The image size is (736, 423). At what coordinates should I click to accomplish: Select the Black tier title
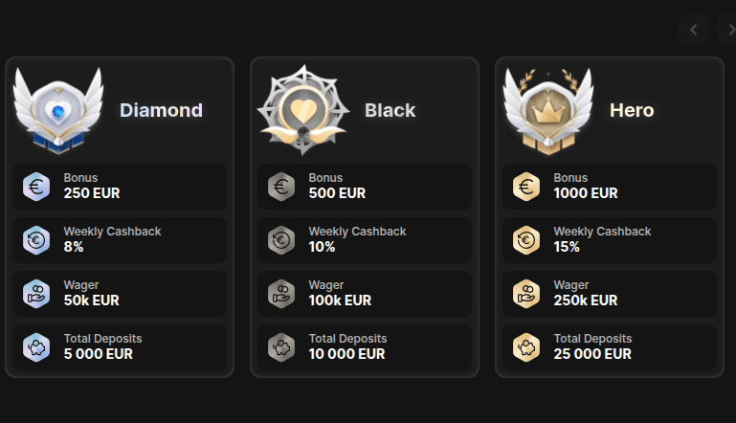click(x=390, y=110)
